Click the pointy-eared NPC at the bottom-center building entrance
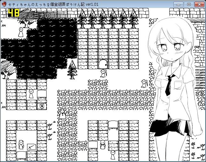This screenshot has height=162, width=206. [113, 155]
